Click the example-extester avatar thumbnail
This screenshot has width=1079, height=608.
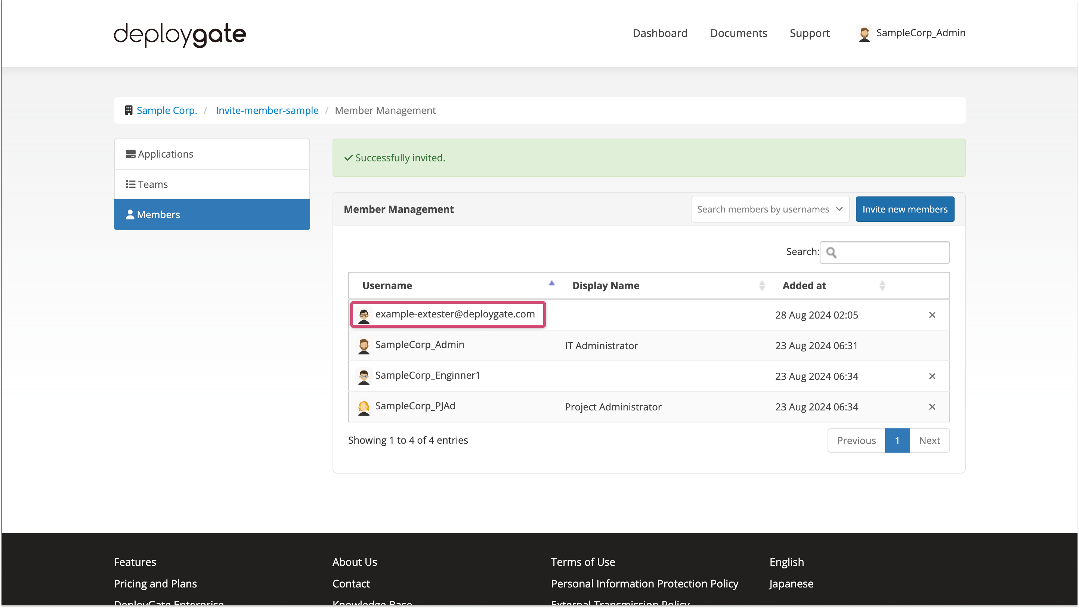click(364, 314)
